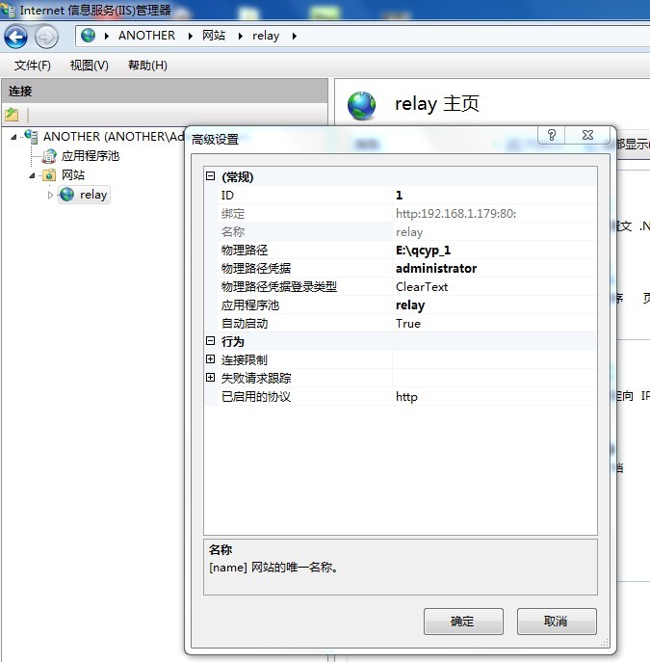Collapse the (常规) section
This screenshot has width=650, height=662.
[x=211, y=177]
